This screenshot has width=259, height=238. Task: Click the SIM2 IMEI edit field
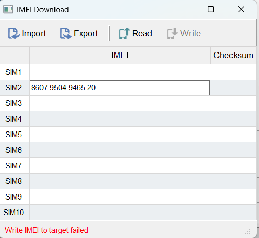(119, 88)
